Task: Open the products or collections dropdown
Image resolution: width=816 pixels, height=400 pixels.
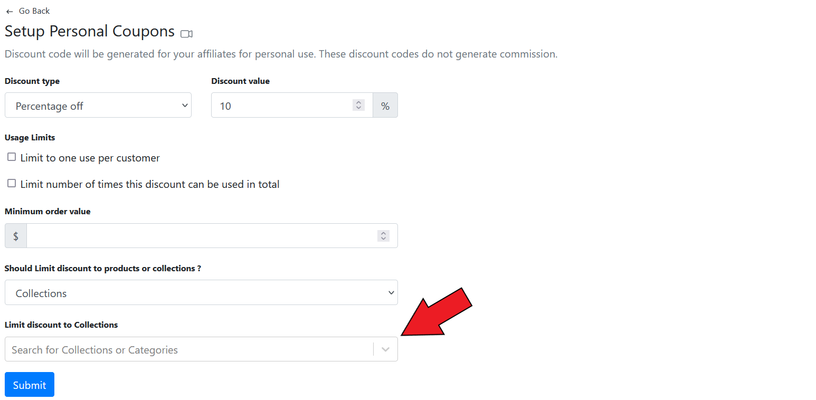Action: (x=201, y=293)
